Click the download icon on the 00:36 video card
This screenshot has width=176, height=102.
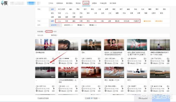(x=160, y=63)
